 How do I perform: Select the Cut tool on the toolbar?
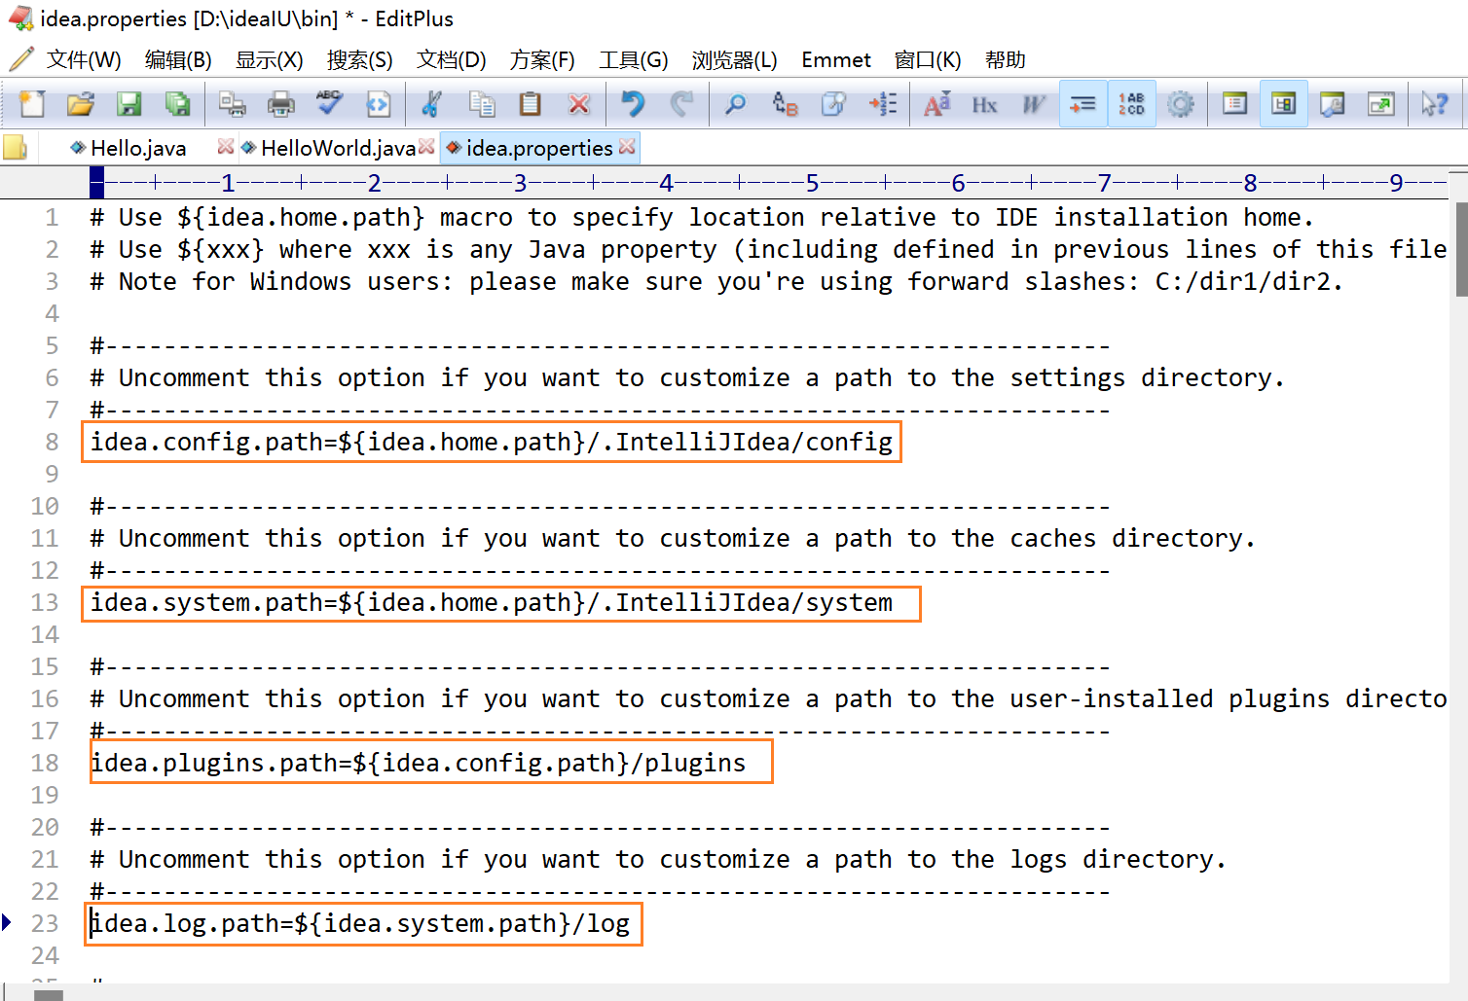431,103
